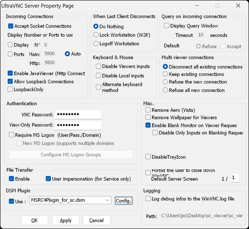Enable Require MS Logon checkbox
This screenshot has height=229, width=249.
[11, 135]
